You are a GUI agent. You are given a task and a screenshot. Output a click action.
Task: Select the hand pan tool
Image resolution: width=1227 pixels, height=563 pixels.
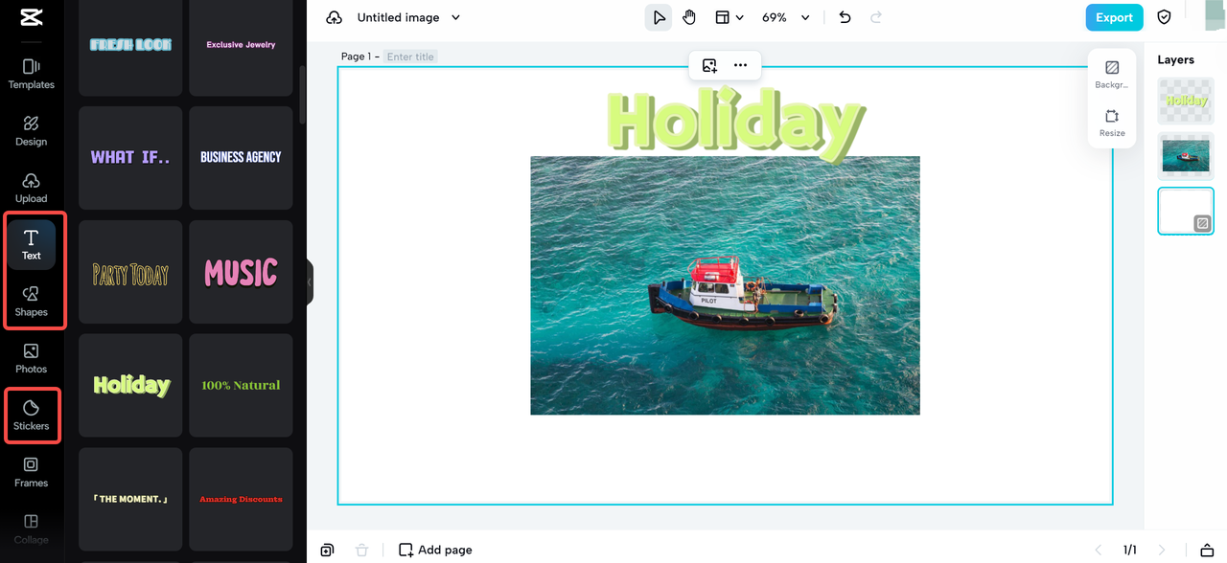pyautogui.click(x=689, y=17)
